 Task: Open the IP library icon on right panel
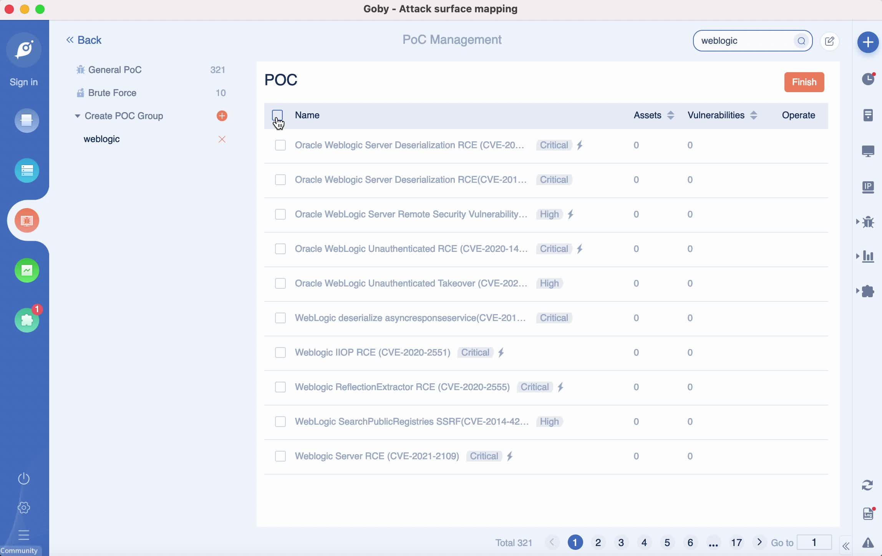tap(868, 187)
